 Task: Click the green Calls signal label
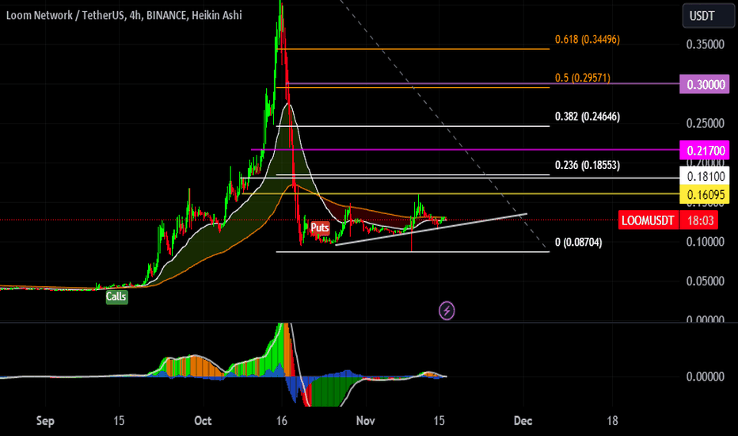[x=116, y=296]
